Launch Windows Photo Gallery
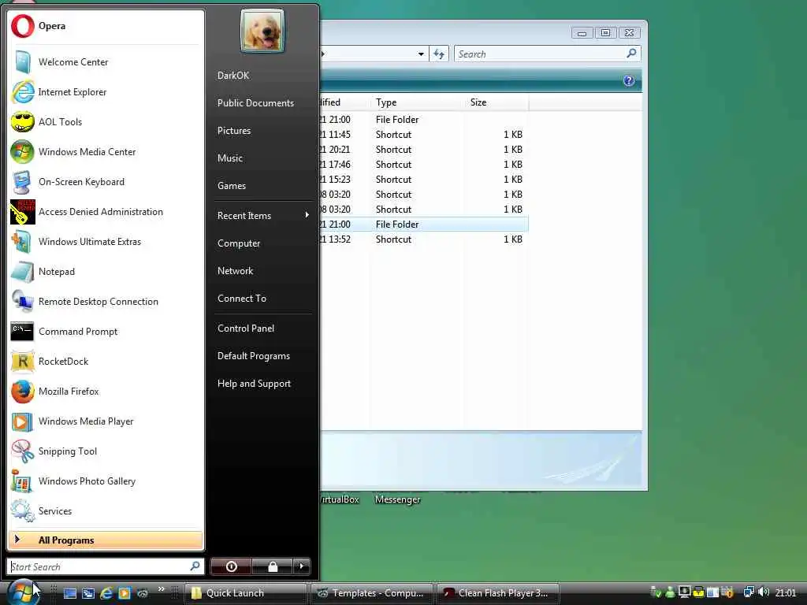Screen dimensions: 807x605 coord(106,481)
